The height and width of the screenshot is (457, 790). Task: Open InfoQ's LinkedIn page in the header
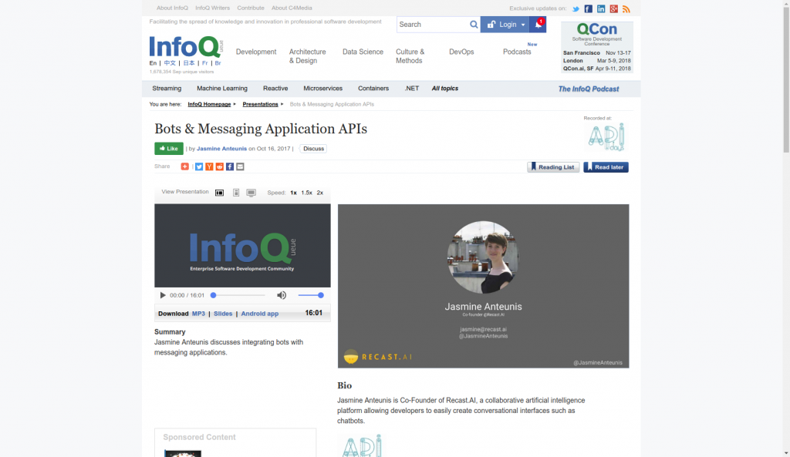point(601,9)
